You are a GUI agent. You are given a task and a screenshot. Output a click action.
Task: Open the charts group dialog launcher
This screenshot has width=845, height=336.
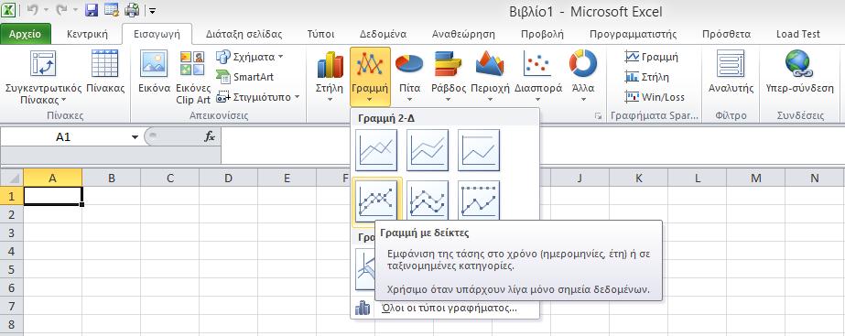[598, 115]
